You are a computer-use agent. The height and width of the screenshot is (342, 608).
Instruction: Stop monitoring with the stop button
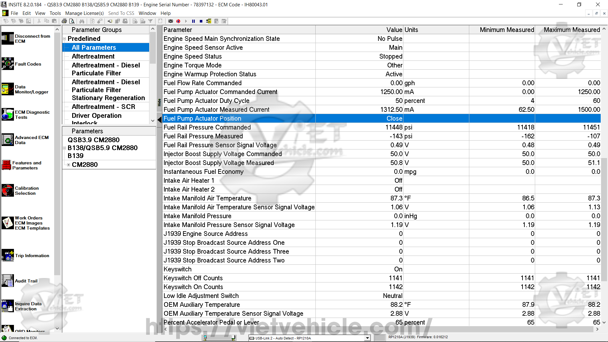201,21
